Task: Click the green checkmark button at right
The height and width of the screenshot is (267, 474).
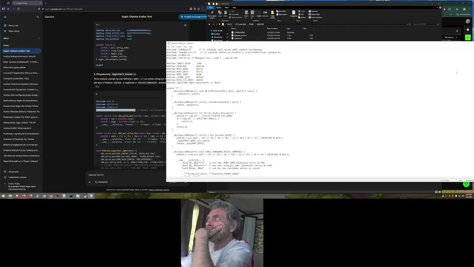Action: pyautogui.click(x=468, y=37)
